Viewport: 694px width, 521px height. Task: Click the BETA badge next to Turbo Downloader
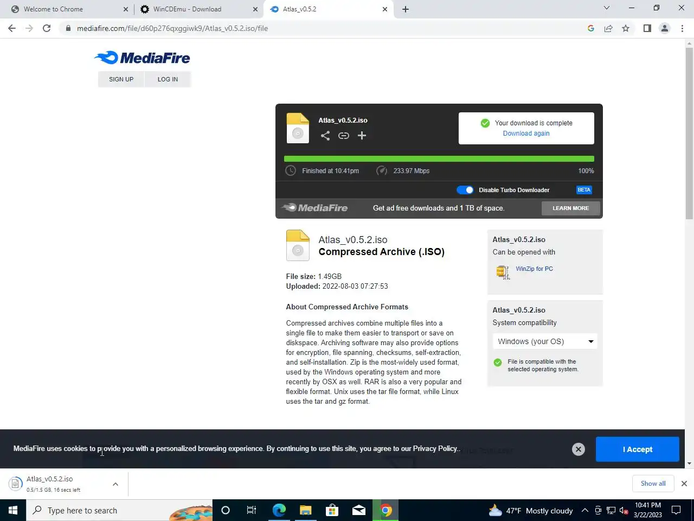pyautogui.click(x=584, y=190)
